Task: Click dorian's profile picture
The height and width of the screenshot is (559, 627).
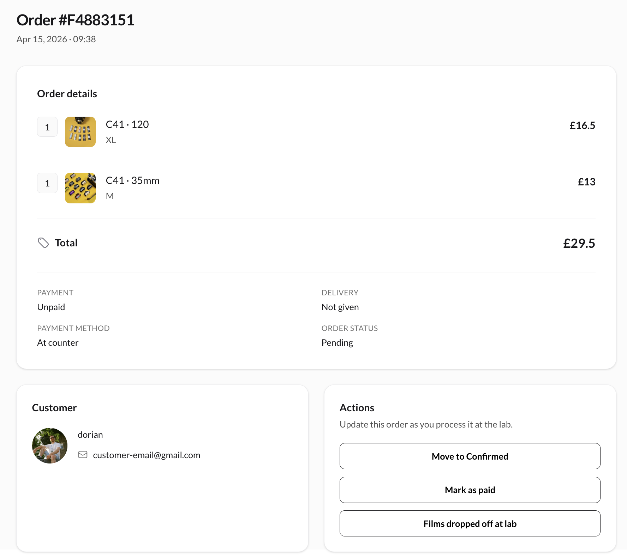Action: (50, 446)
